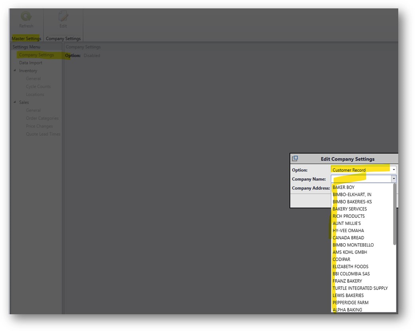Select TURTLE INTEGRATED SUPPLY from the list

(x=360, y=288)
